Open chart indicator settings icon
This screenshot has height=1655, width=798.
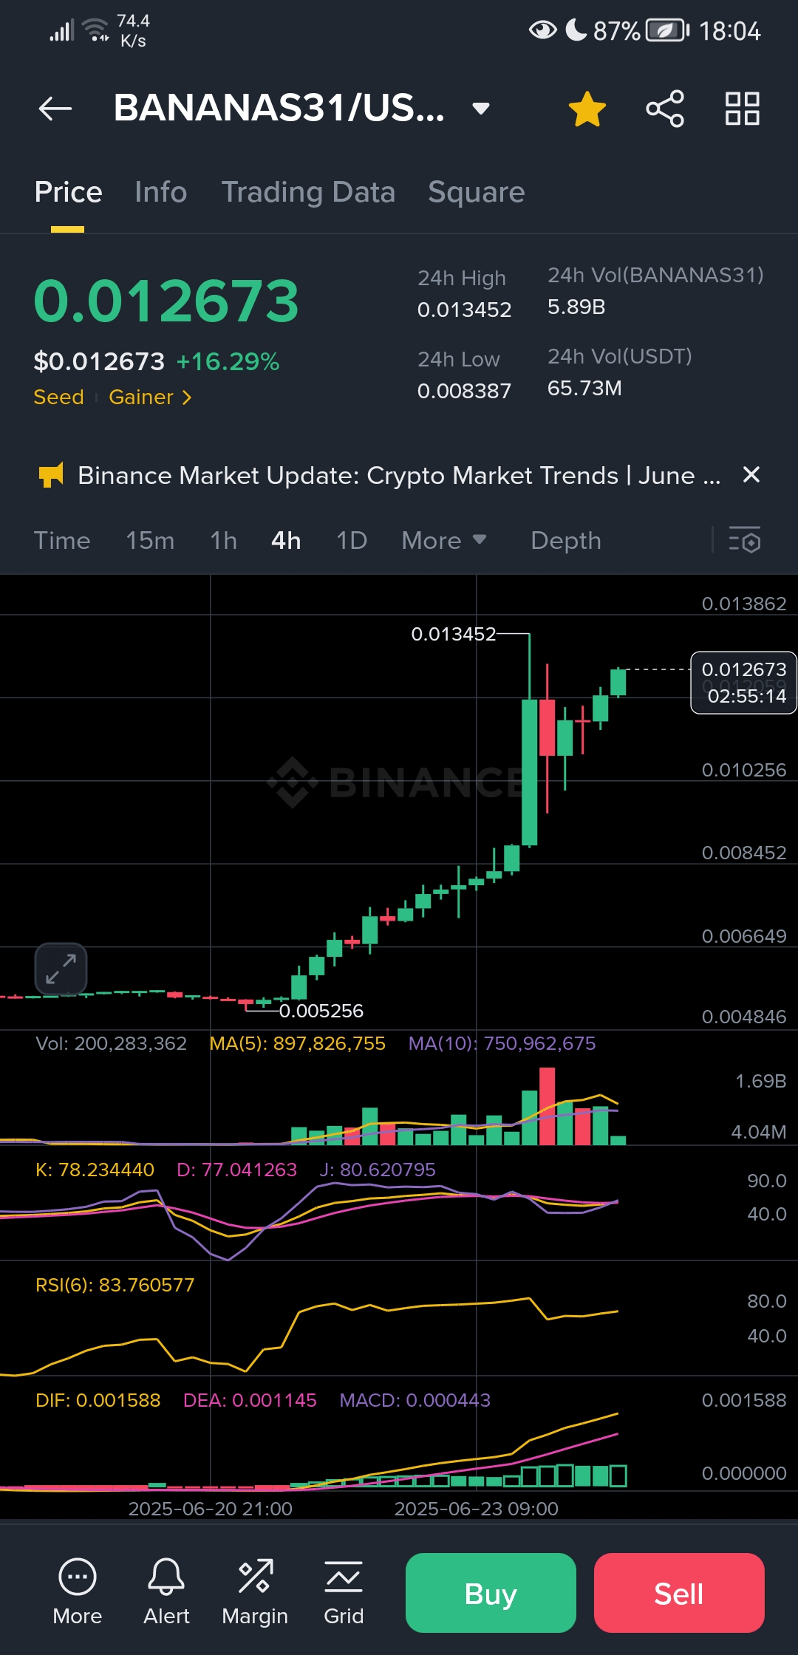pos(744,541)
